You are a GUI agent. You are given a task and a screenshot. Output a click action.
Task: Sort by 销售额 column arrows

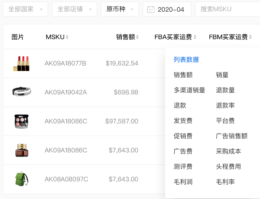(x=138, y=37)
